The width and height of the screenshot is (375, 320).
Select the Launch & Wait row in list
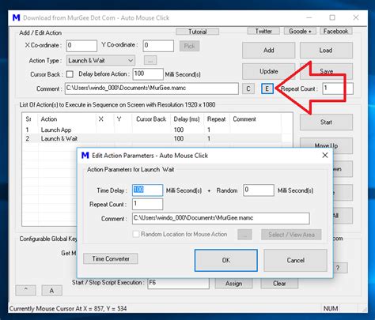tap(152, 138)
